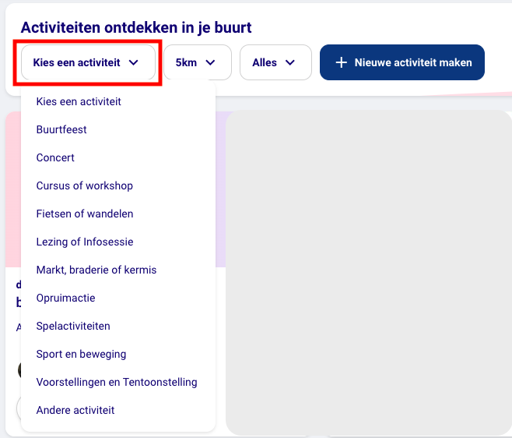Pick Cursus of workshop option
The width and height of the screenshot is (512, 438).
tap(84, 185)
